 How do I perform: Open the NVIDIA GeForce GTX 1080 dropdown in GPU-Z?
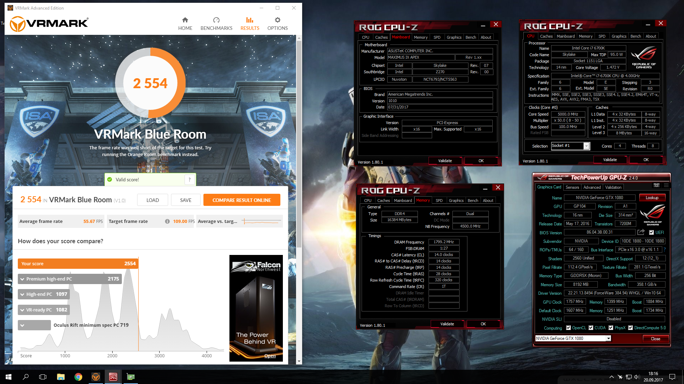(x=608, y=338)
